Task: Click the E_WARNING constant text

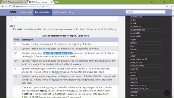Action: (x=27, y=94)
